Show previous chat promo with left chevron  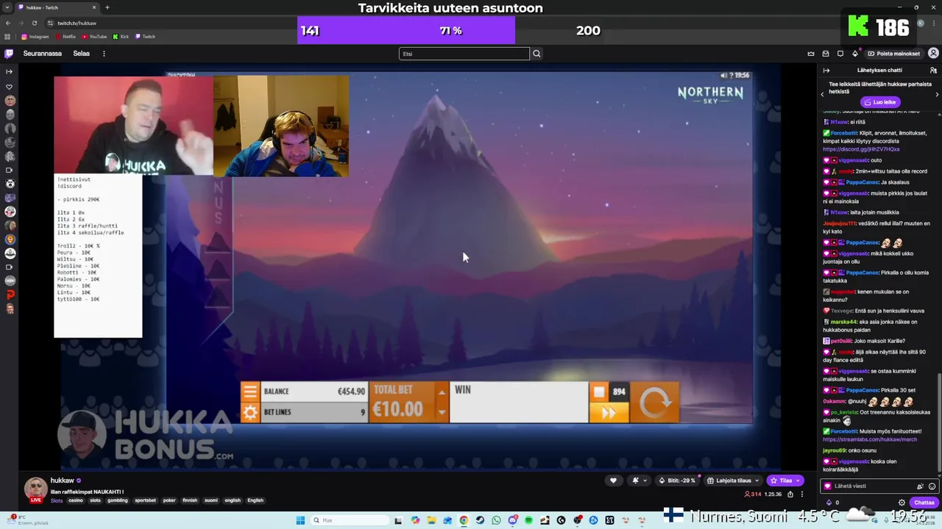(822, 95)
